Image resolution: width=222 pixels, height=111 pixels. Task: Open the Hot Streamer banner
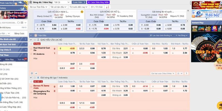point(14,15)
